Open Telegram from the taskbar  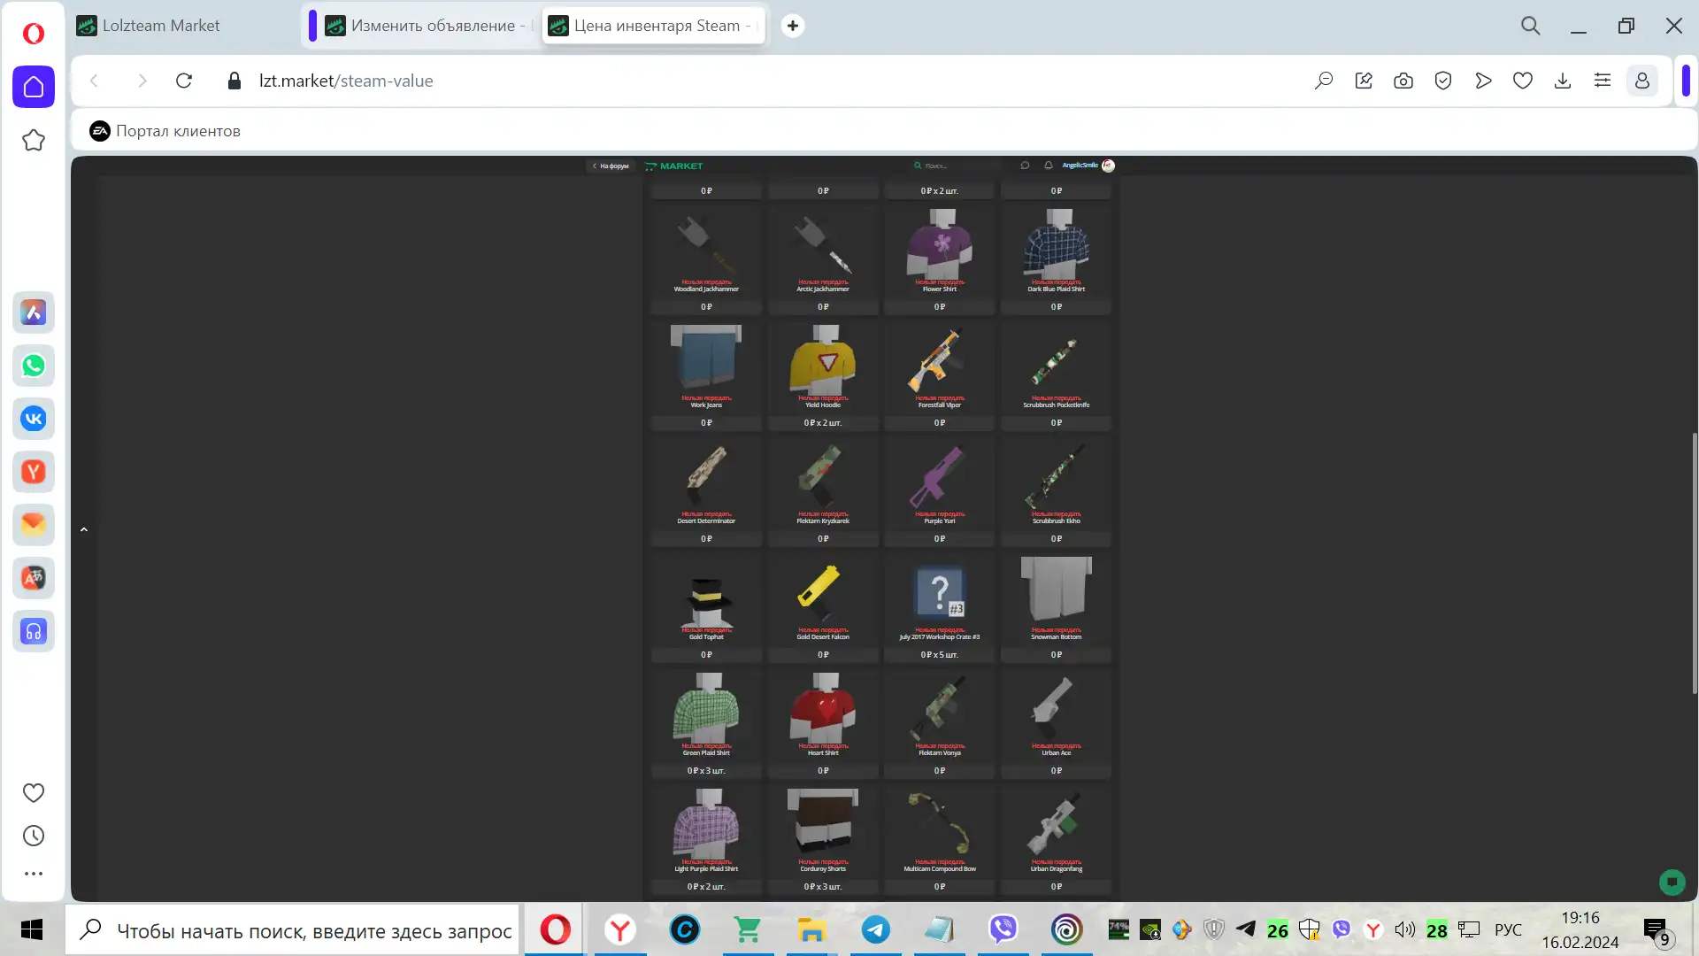876,929
